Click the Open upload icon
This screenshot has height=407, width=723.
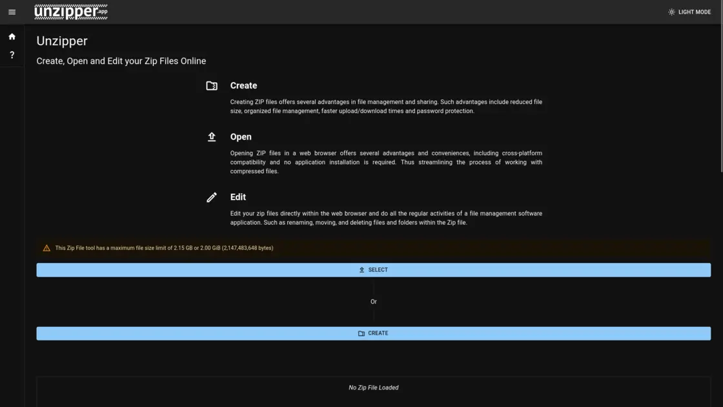point(211,136)
